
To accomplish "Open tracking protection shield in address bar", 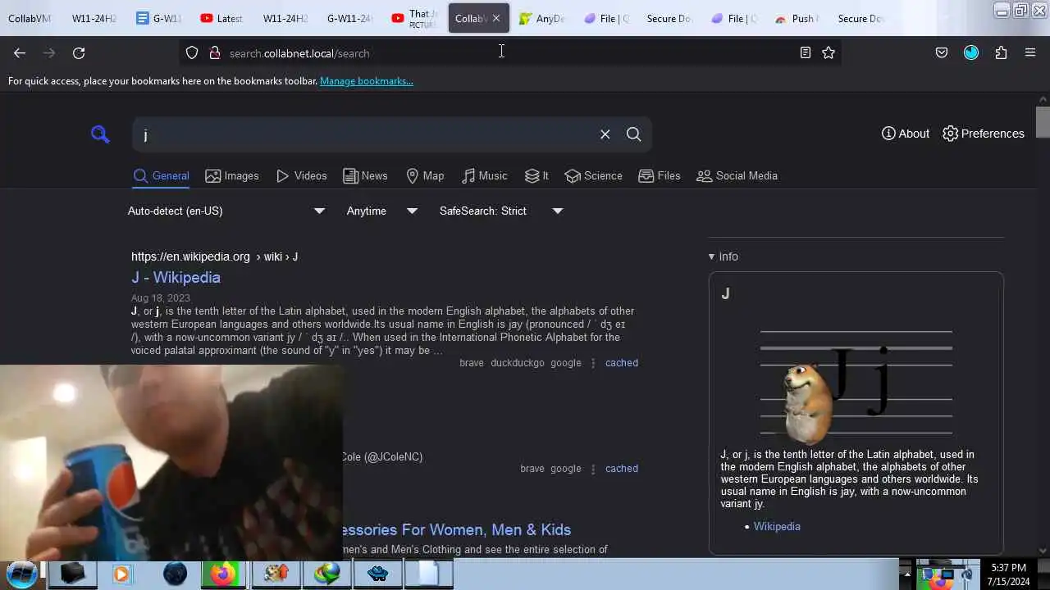I will point(192,52).
